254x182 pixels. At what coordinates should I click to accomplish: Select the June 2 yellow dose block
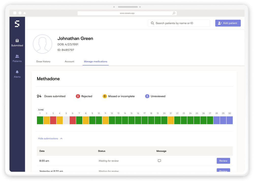coord(46,120)
